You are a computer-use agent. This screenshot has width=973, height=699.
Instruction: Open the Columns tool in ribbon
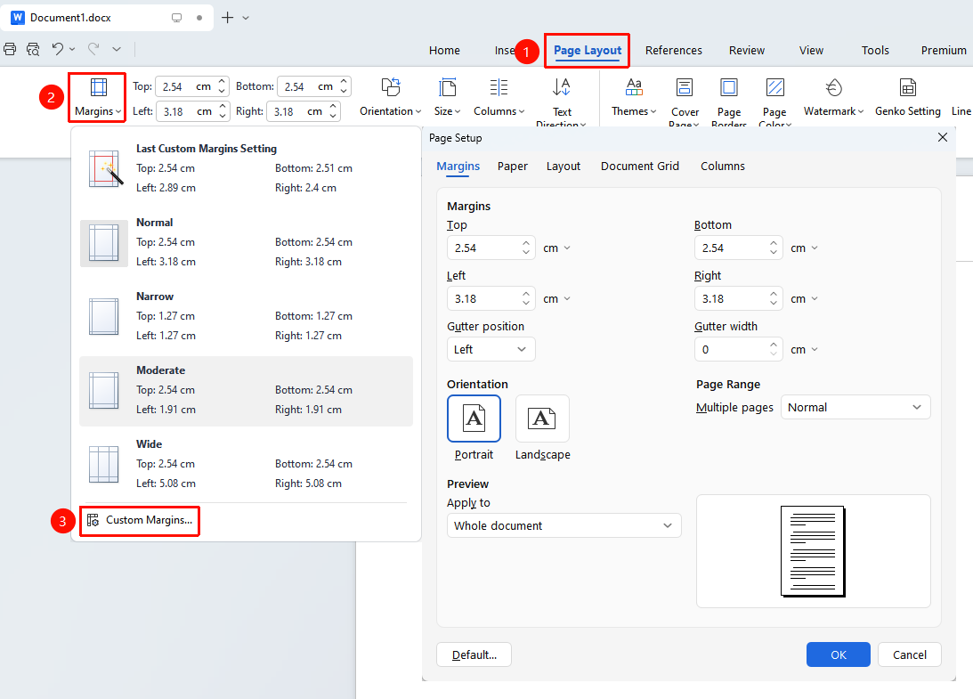tap(499, 97)
